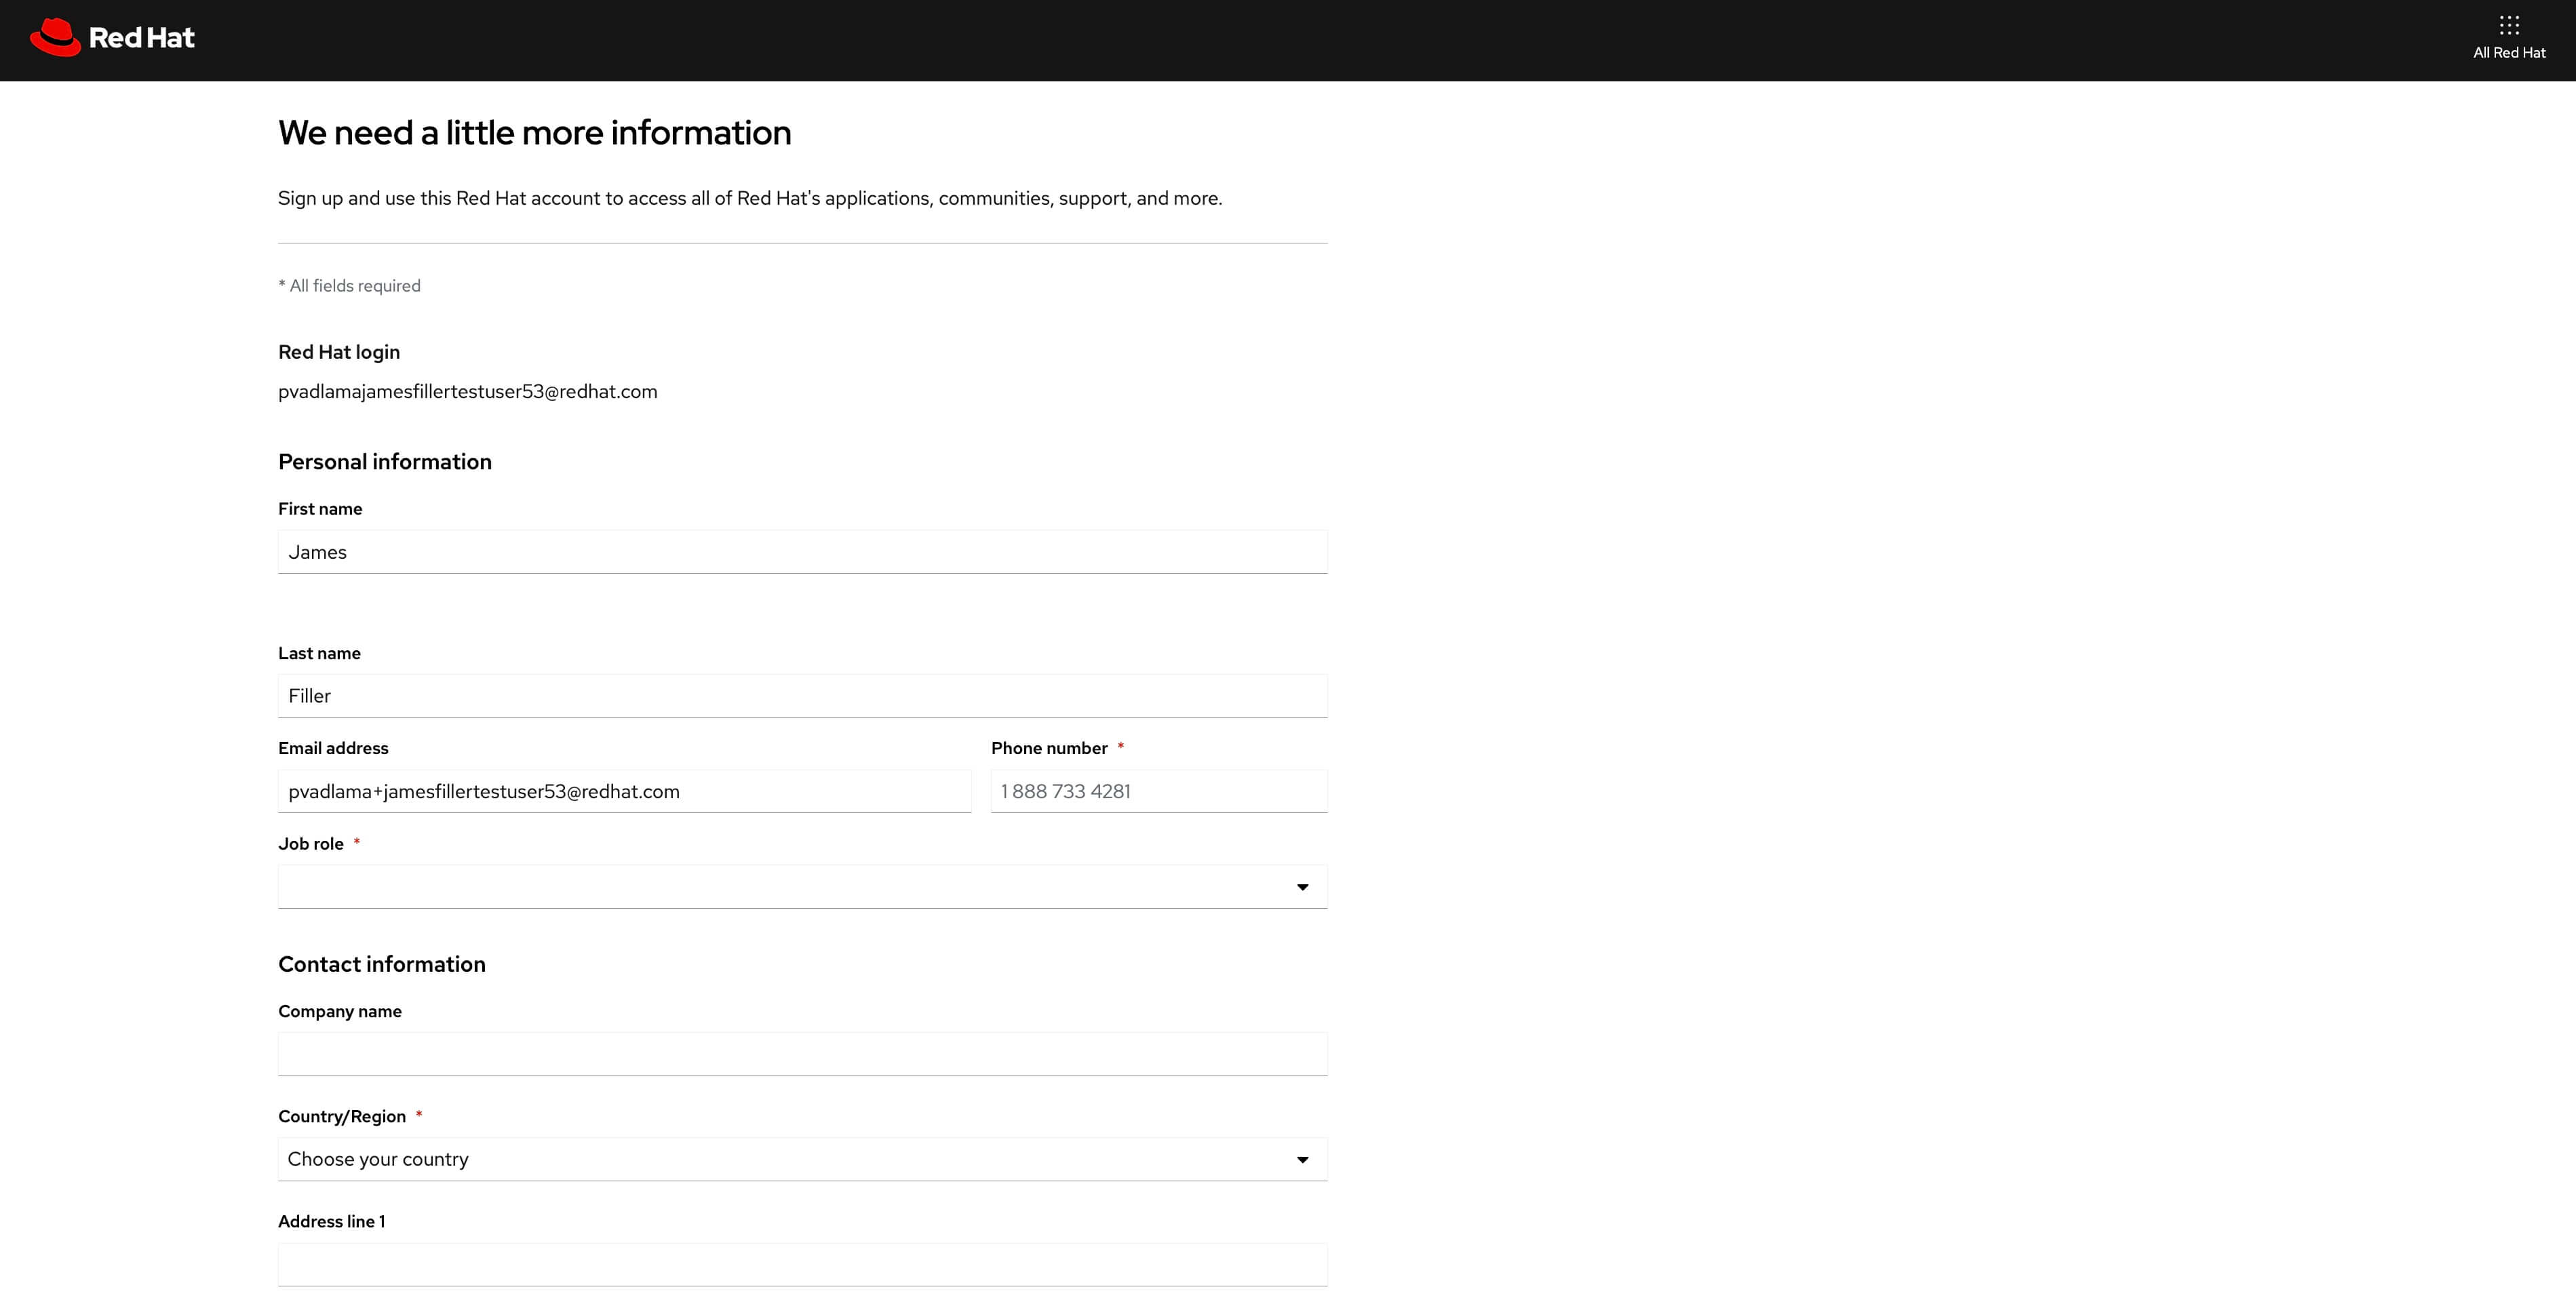The image size is (2576, 1302).
Task: Click the Personal information section heading
Action: 385,462
